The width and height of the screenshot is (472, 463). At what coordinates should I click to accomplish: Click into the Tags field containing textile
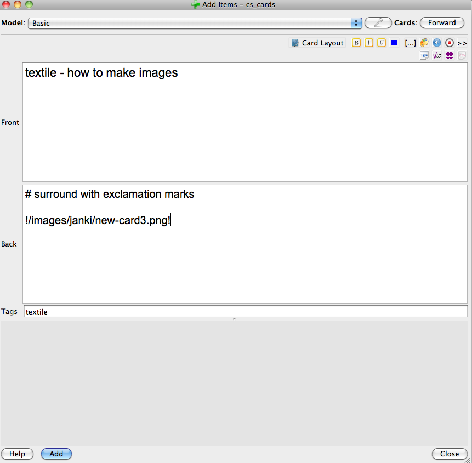tap(245, 312)
